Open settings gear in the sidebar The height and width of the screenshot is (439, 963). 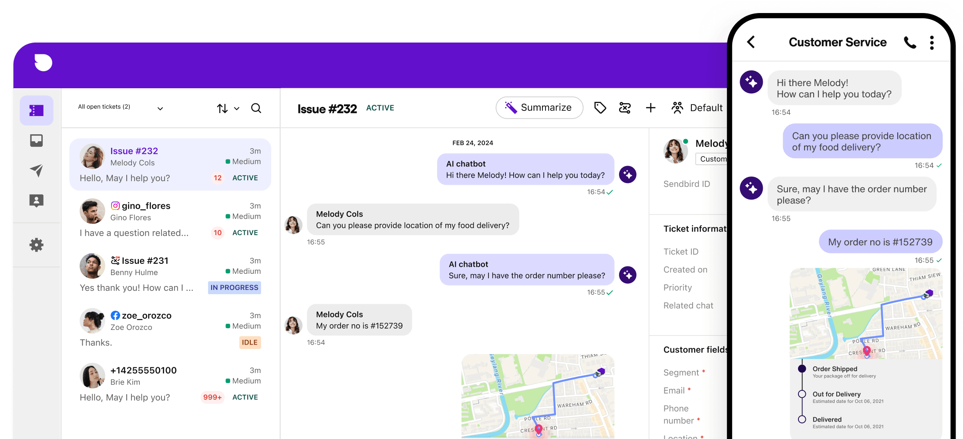(37, 245)
